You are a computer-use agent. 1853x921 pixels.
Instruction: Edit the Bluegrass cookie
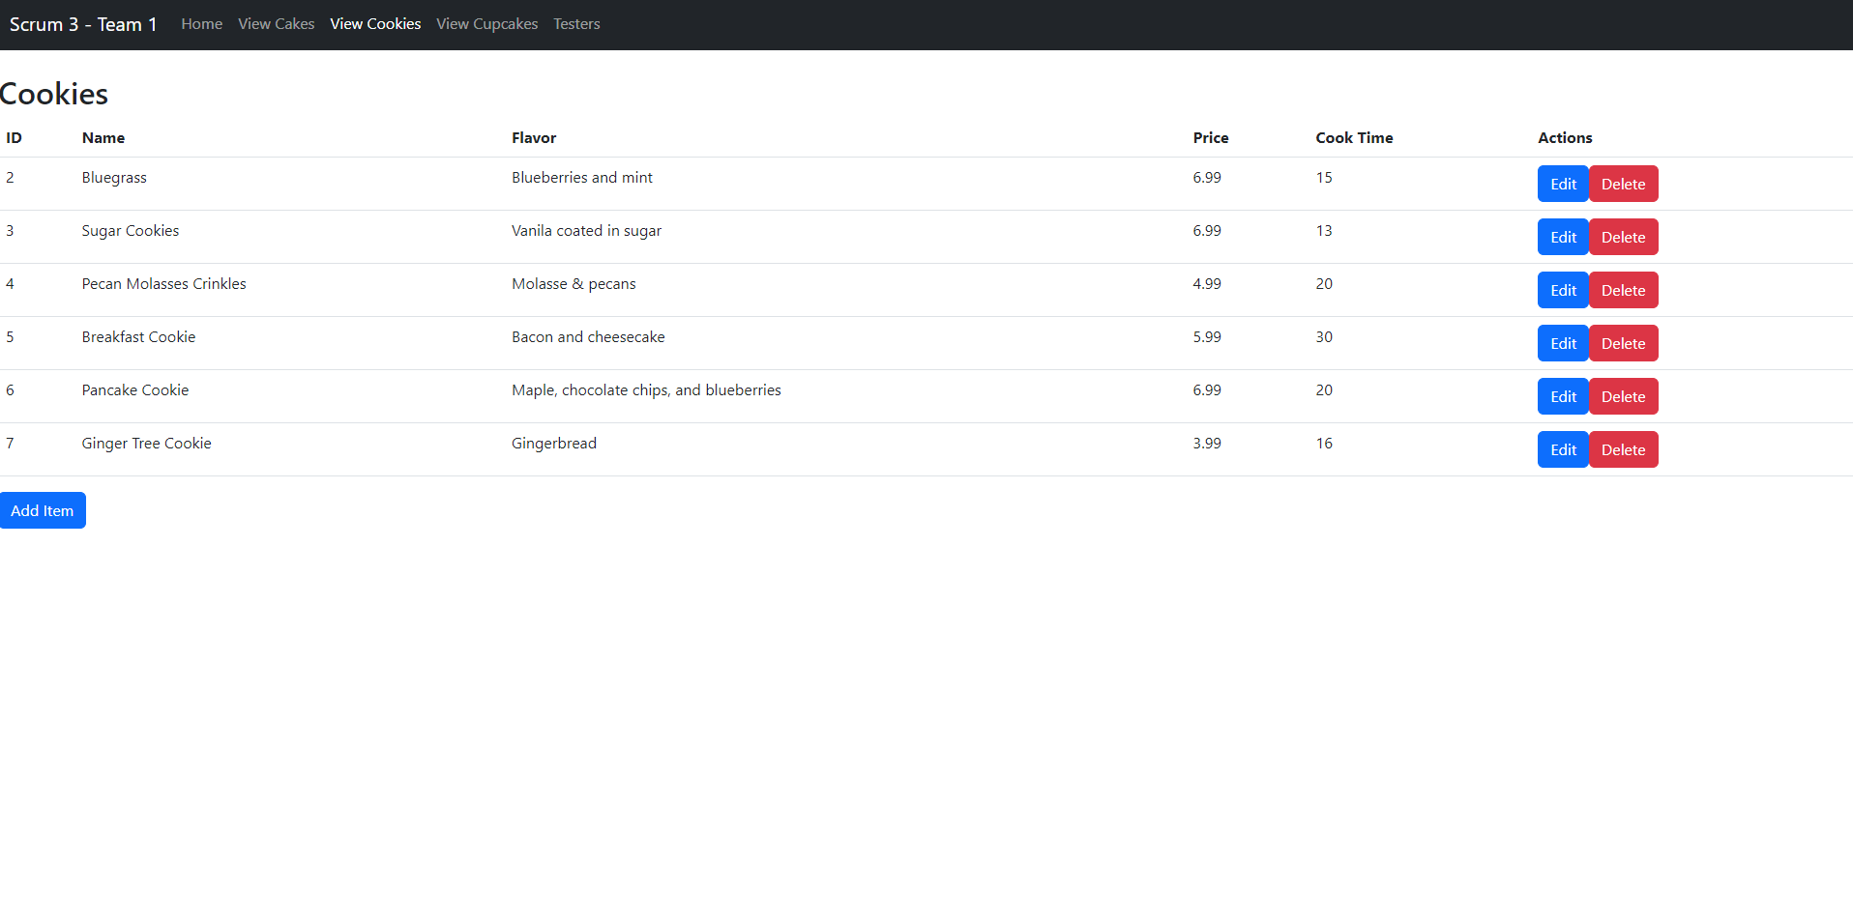click(x=1562, y=184)
